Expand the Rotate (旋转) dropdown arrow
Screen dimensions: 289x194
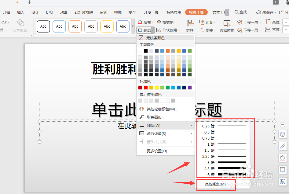215,30
